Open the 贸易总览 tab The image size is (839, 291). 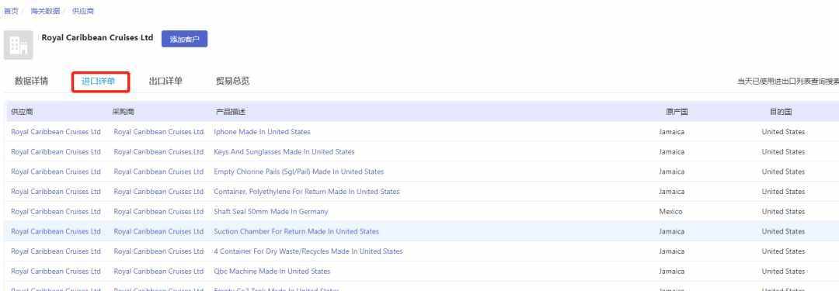[232, 81]
